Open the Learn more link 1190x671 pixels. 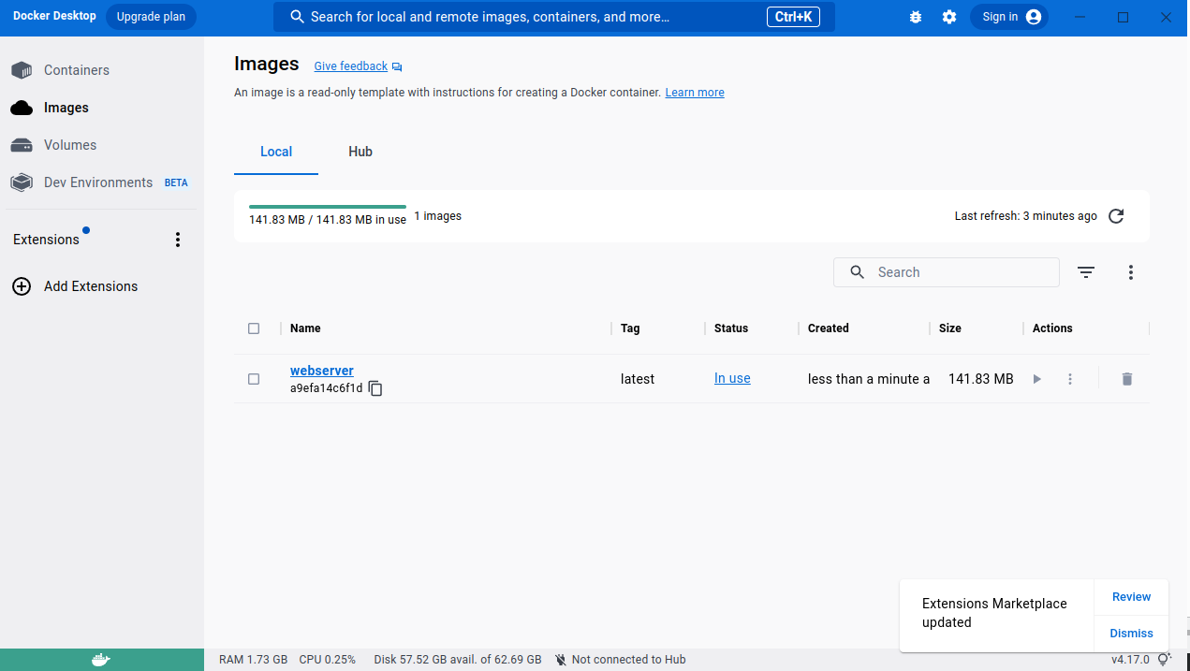[695, 93]
